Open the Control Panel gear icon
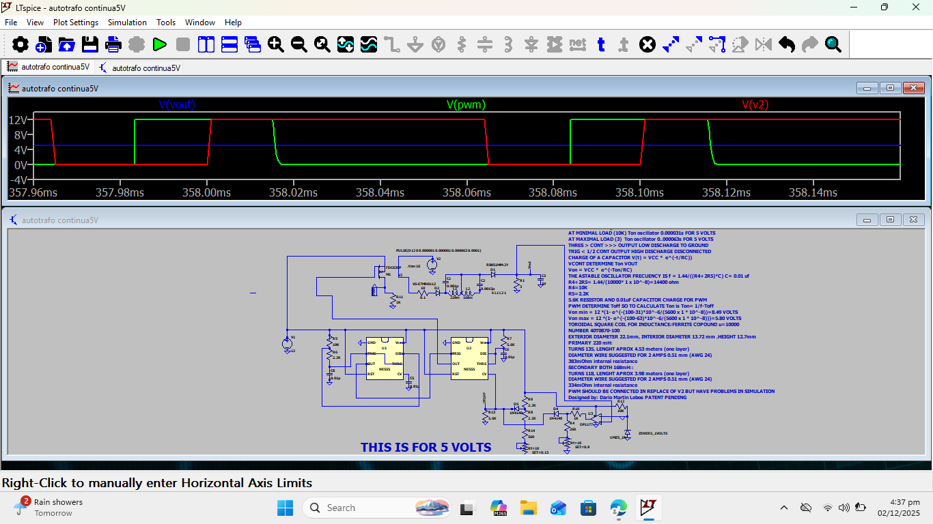933x524 pixels. (x=20, y=45)
